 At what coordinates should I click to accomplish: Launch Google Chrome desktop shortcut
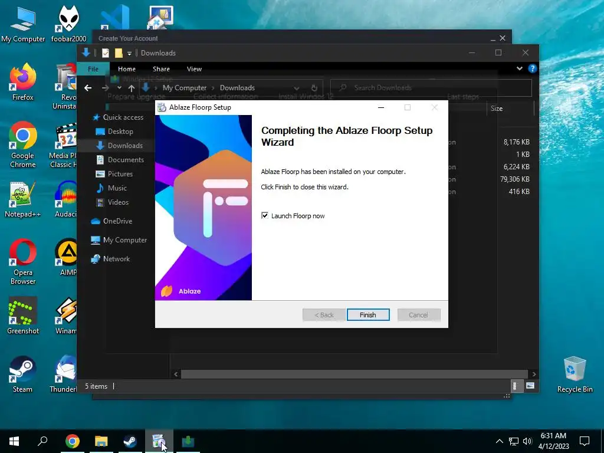click(23, 146)
